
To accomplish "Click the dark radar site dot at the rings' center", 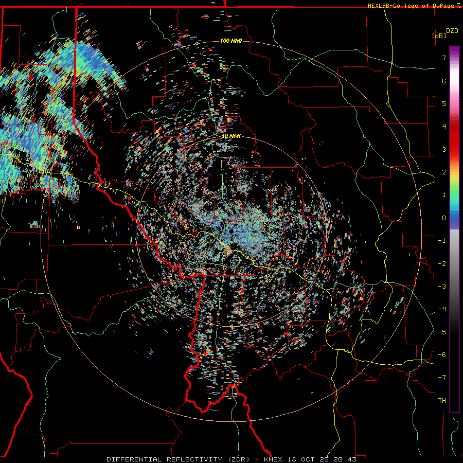I will 231,231.
